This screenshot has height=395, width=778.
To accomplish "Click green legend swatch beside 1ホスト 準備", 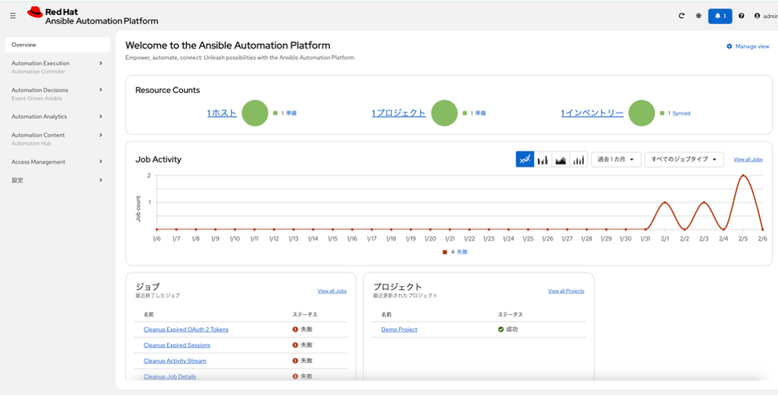I will tap(275, 114).
